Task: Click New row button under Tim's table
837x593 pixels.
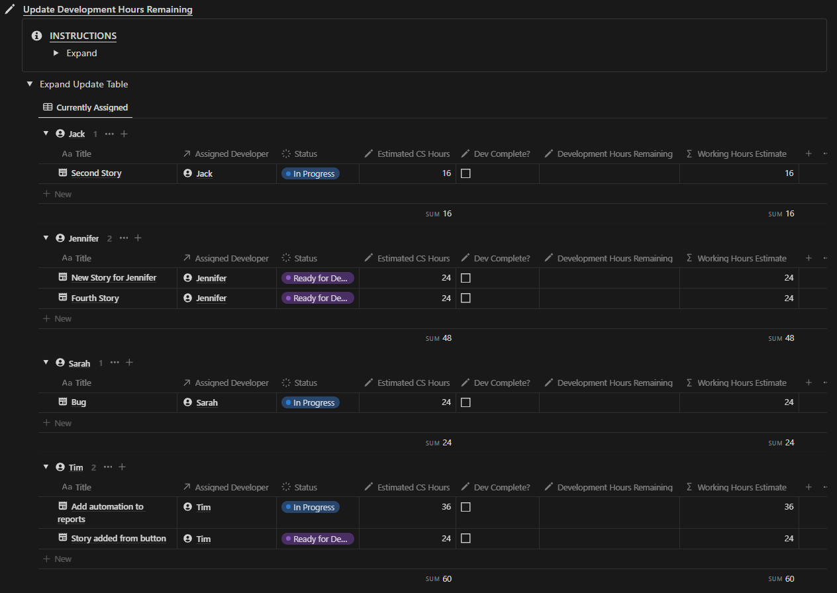Action: (x=57, y=559)
